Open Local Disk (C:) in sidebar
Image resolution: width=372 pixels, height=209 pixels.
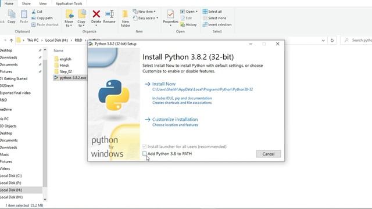pyautogui.click(x=10, y=176)
